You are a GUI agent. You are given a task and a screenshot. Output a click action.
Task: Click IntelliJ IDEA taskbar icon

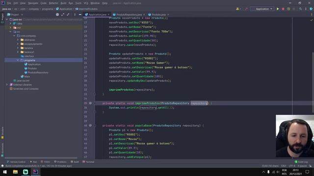coord(35,172)
